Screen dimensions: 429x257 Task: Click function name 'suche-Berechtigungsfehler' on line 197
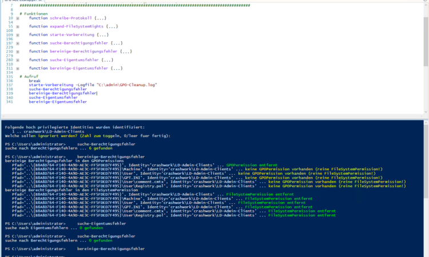(79, 43)
